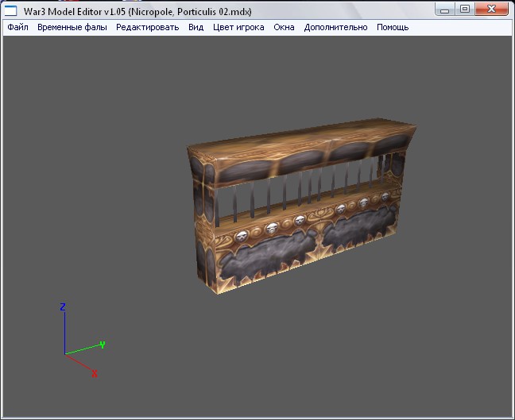Open the Цвет игрока menu
The image size is (515, 420).
[238, 27]
